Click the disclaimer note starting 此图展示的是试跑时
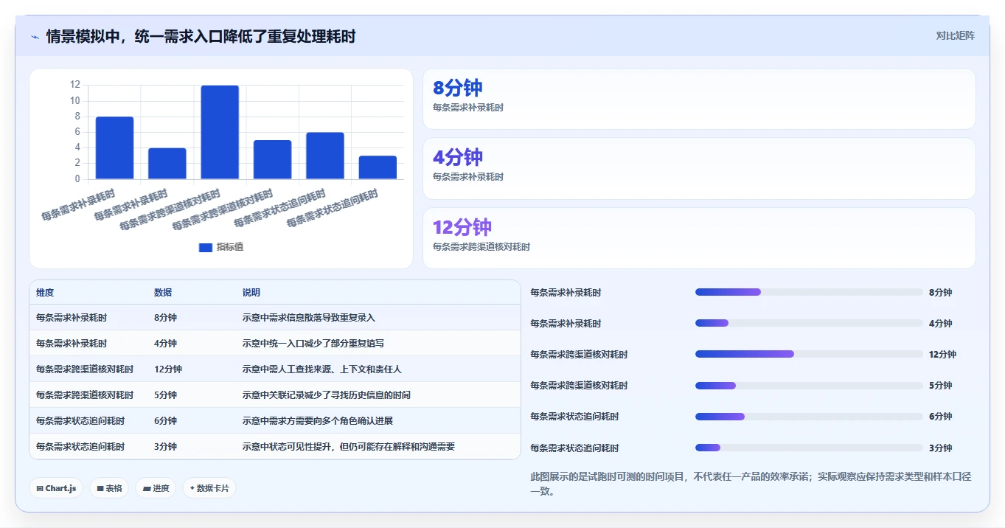Viewport: 1005px width, 528px height. pos(751,484)
